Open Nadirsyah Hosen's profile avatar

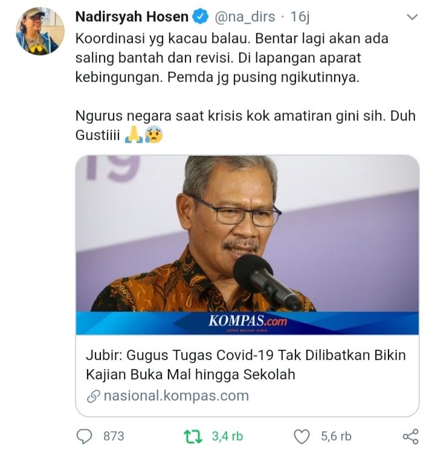(x=40, y=31)
